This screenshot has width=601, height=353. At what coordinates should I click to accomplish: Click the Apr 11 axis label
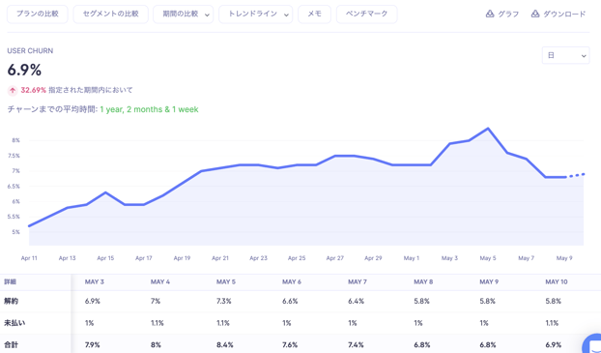(29, 258)
